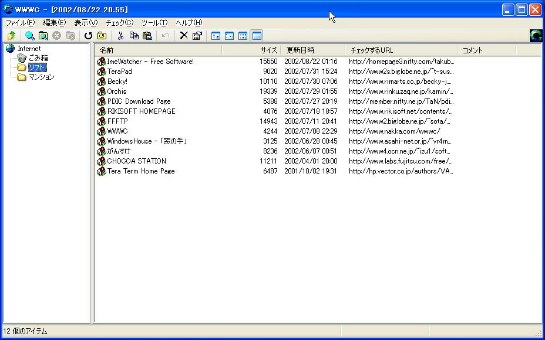Open the 表示(V) menu
Screen dimensions: 545x340
[x=86, y=23]
